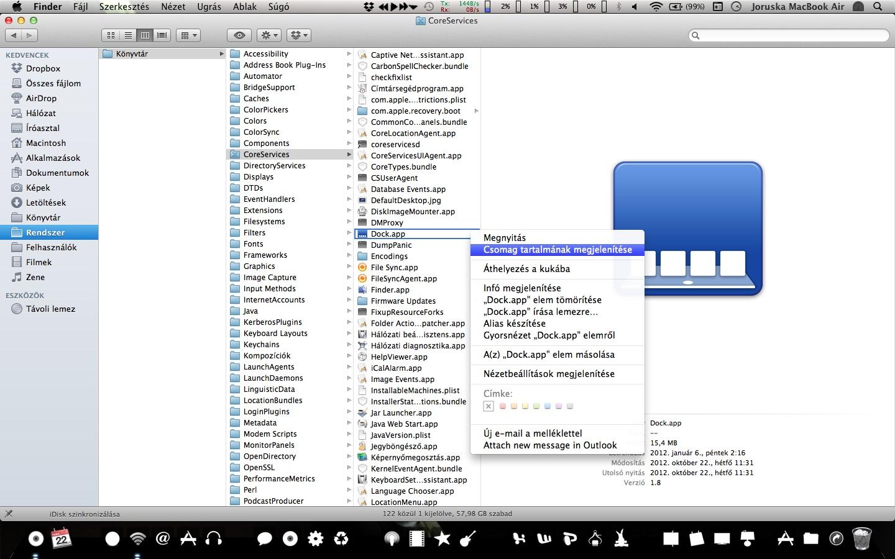Choose Megnyitás from the context menu
The image size is (895, 559).
click(557, 237)
